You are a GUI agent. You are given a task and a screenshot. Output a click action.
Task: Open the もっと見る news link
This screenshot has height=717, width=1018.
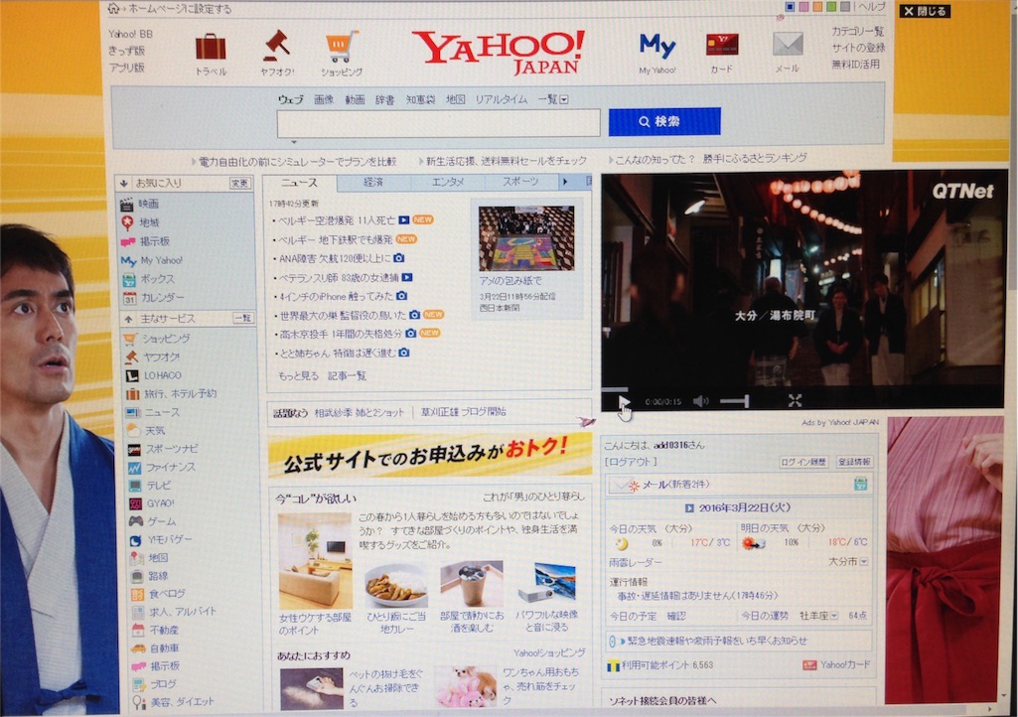[x=298, y=375]
